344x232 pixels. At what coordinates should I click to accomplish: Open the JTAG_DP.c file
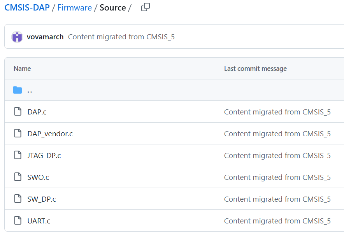44,155
